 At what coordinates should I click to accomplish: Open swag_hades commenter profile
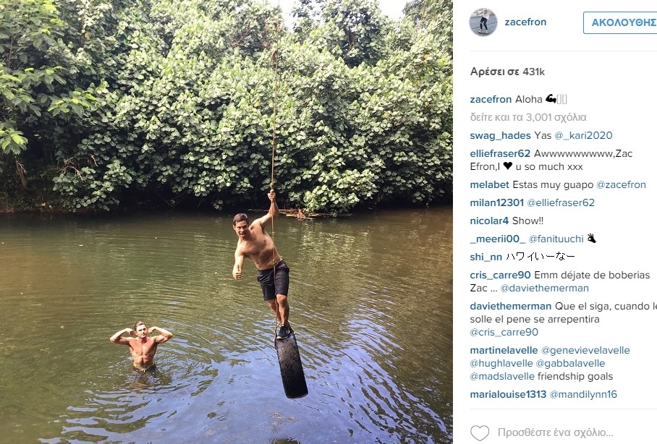[x=500, y=136]
